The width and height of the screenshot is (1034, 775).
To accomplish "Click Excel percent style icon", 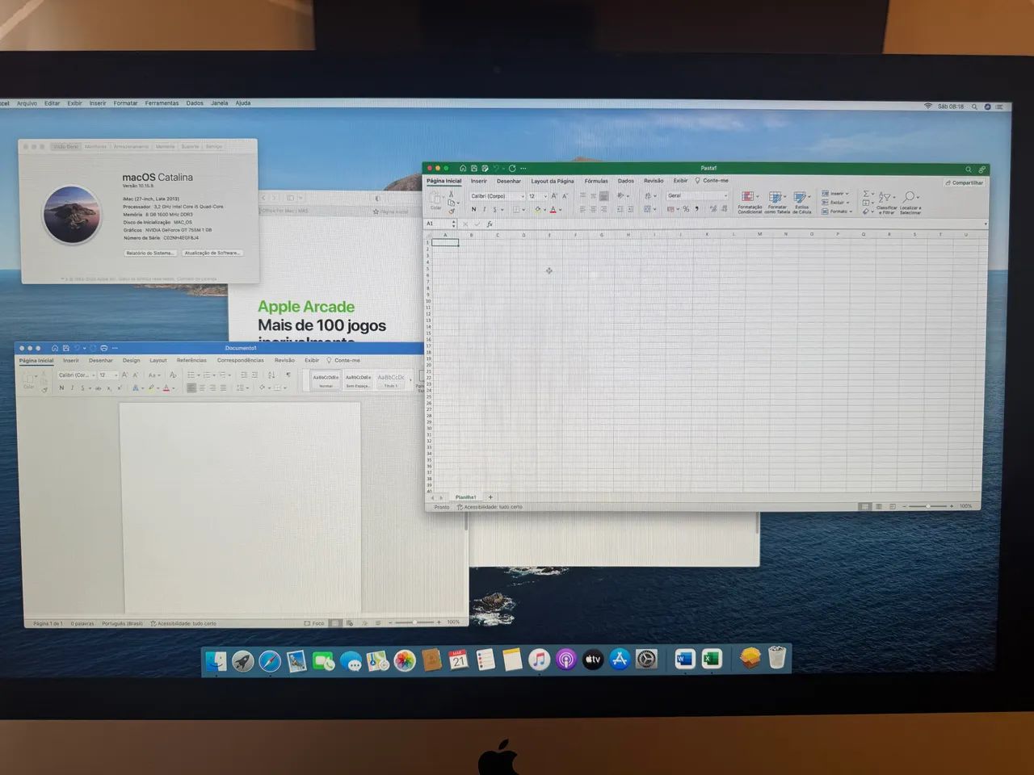I will (x=686, y=209).
